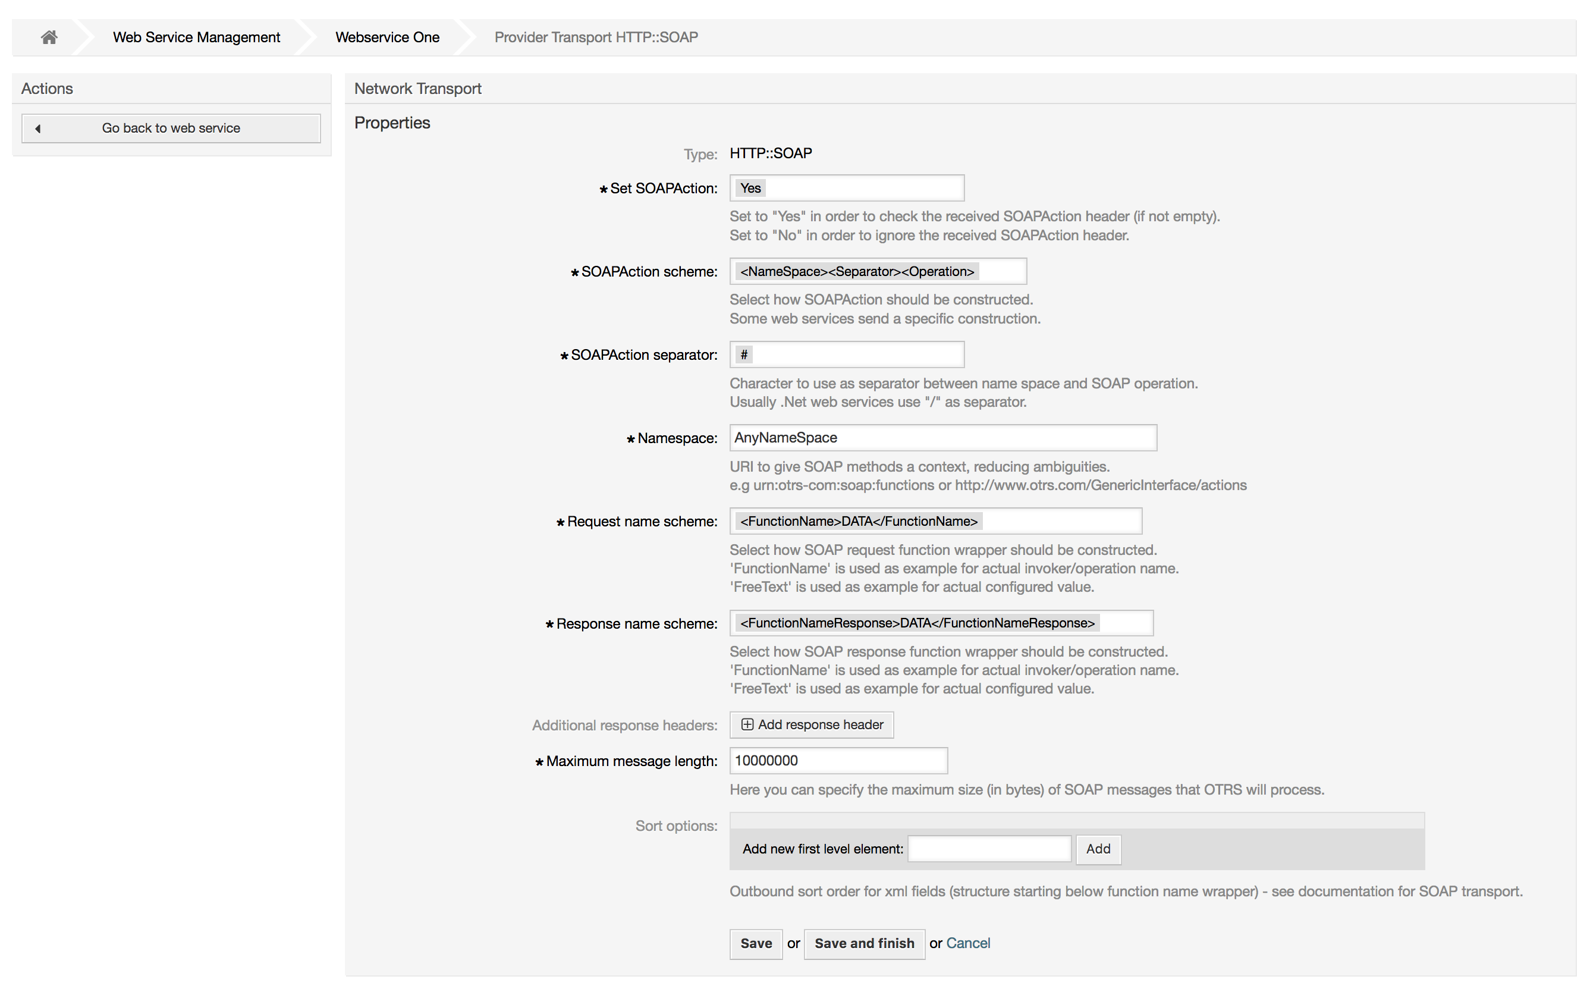The height and width of the screenshot is (1001, 1590).
Task: Click the Add new first level element field
Action: coord(989,849)
